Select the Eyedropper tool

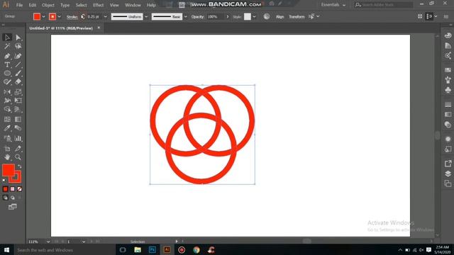coord(7,128)
